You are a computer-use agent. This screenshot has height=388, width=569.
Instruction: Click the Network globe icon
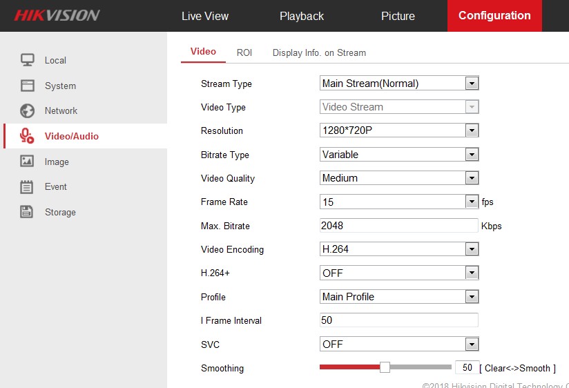click(27, 110)
